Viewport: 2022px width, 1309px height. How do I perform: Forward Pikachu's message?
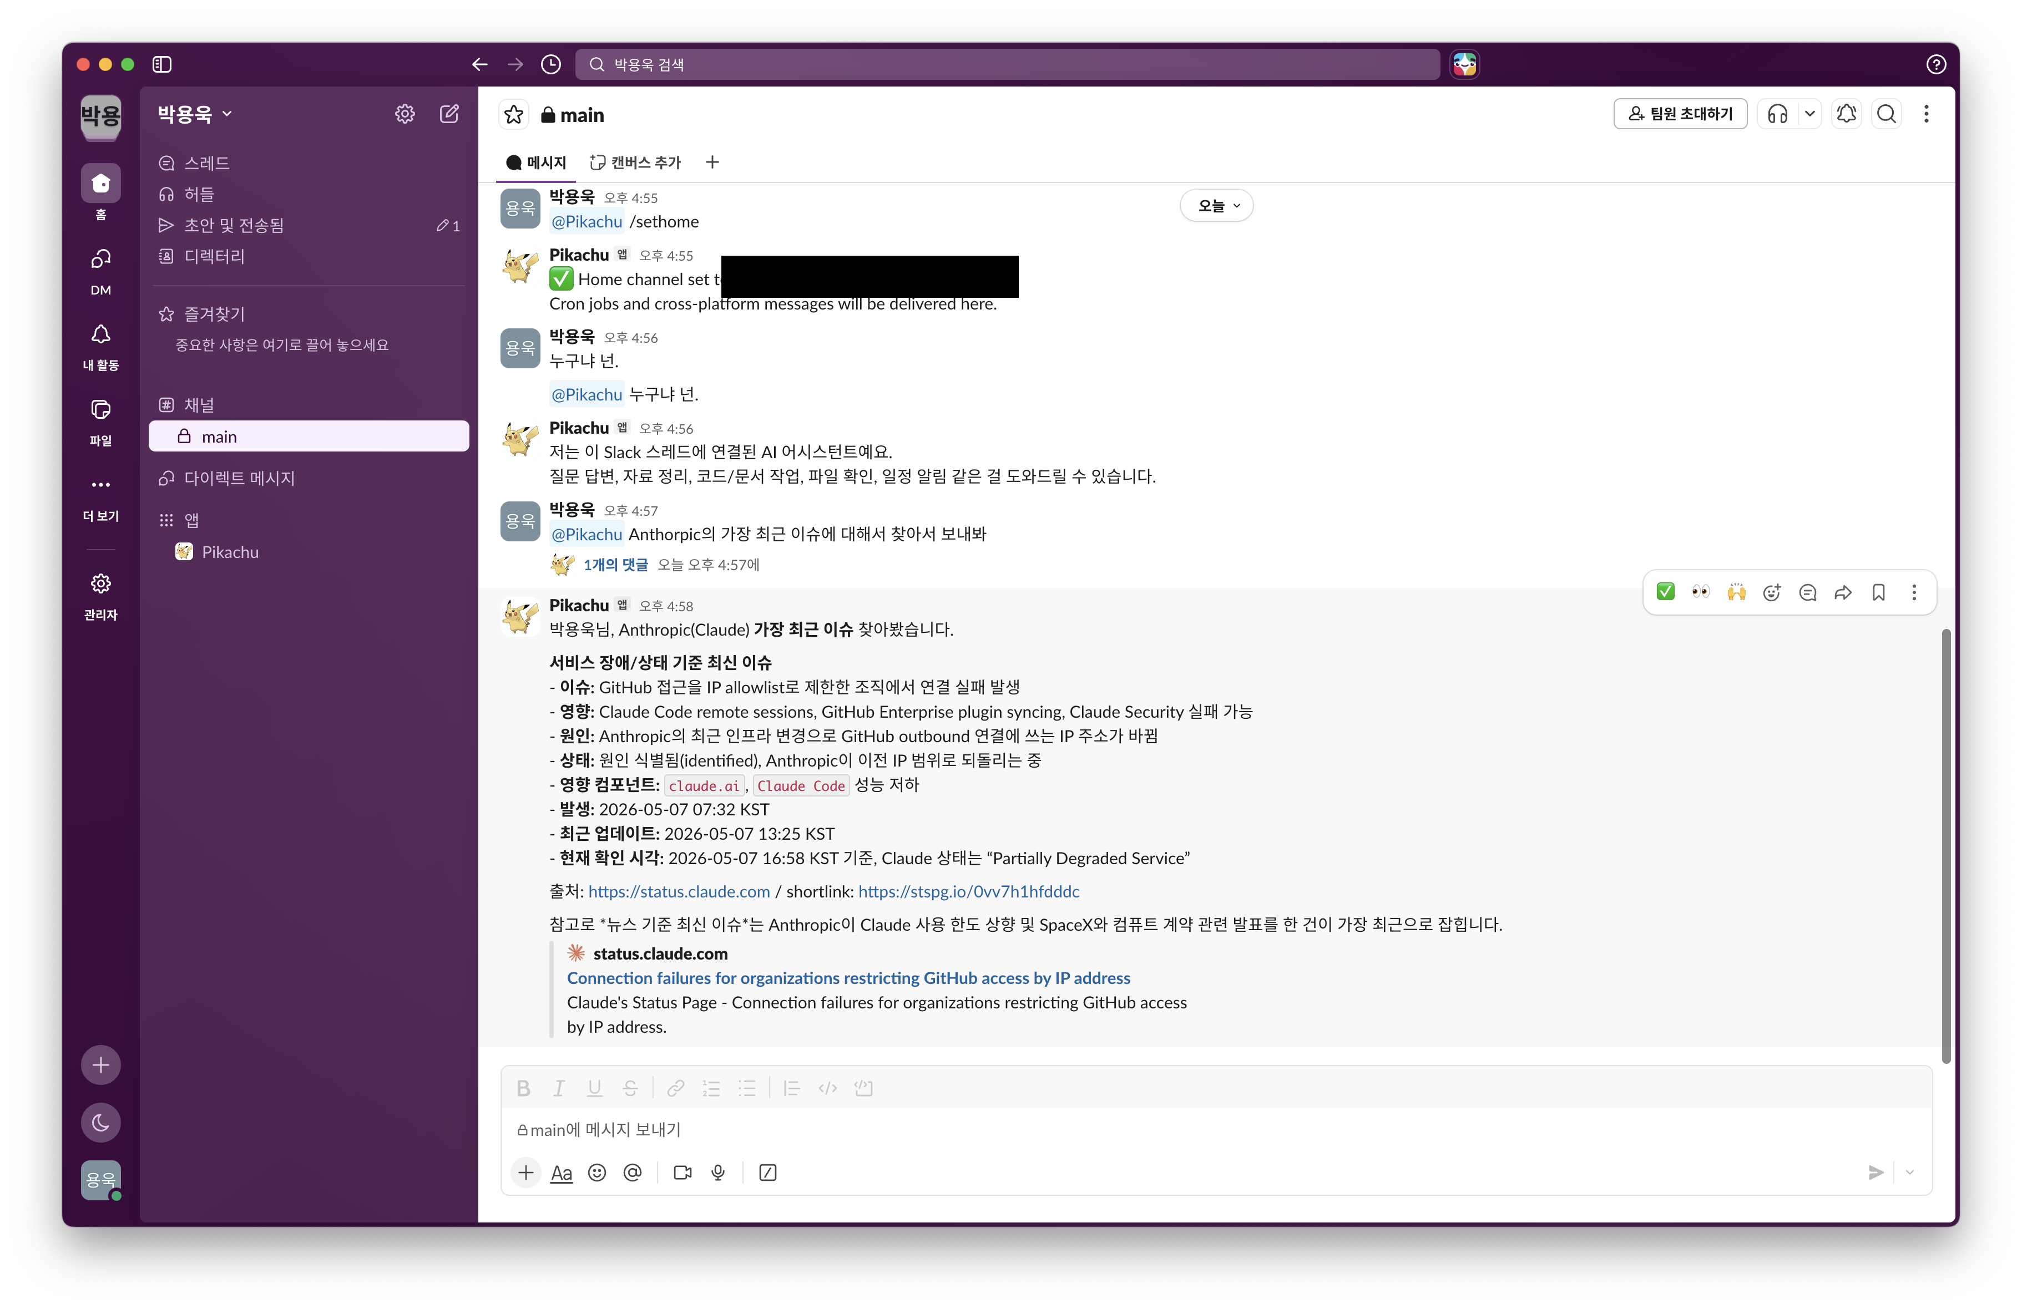tap(1843, 592)
